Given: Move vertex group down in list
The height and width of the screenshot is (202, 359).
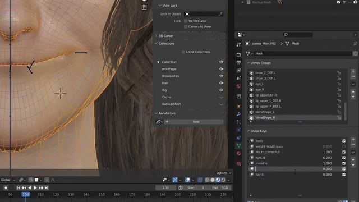Looking at the screenshot, I should coord(353,97).
